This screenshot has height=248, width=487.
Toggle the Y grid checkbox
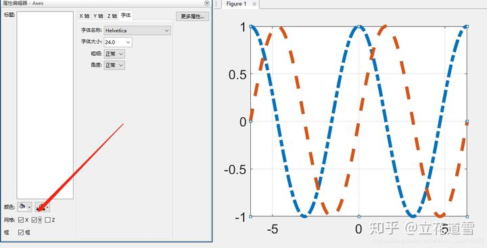pos(34,220)
